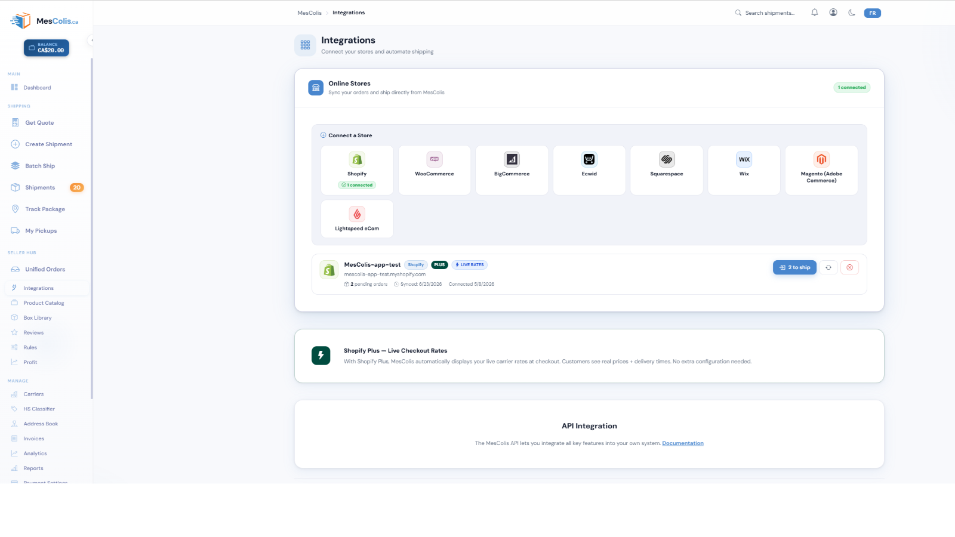Click the Reviews star icon
Screen dimensions: 955x537
click(14, 333)
